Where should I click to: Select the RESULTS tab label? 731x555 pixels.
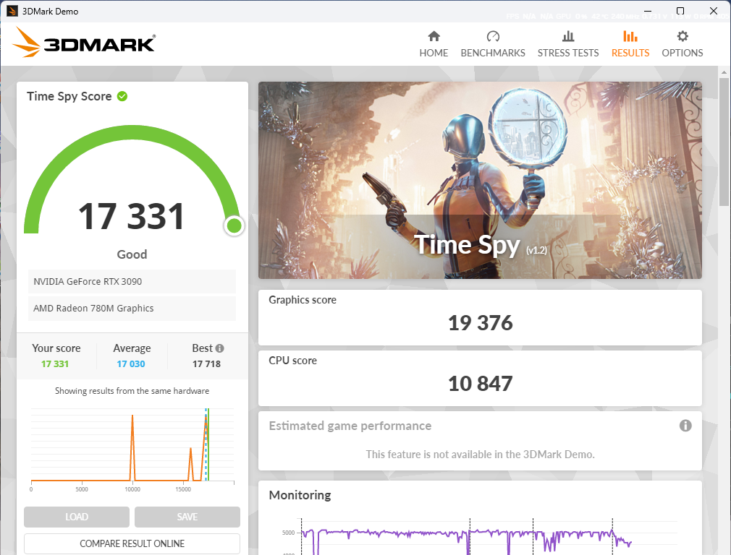pyautogui.click(x=630, y=53)
